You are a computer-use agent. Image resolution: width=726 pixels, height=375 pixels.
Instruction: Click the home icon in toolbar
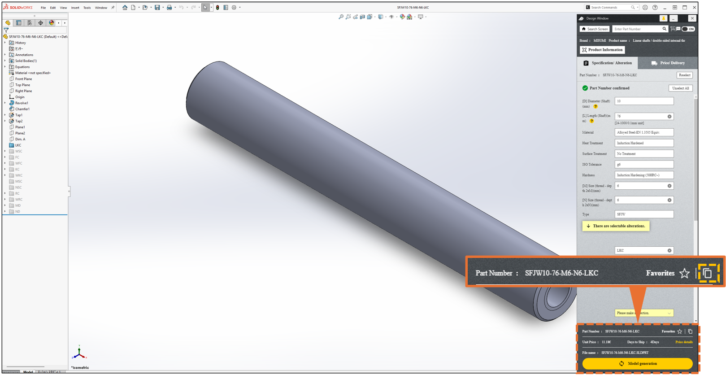[125, 7]
